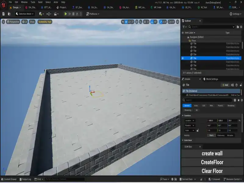Open the viewport hamburger options menu
Viewport: 244px width, 183px height.
3,22
